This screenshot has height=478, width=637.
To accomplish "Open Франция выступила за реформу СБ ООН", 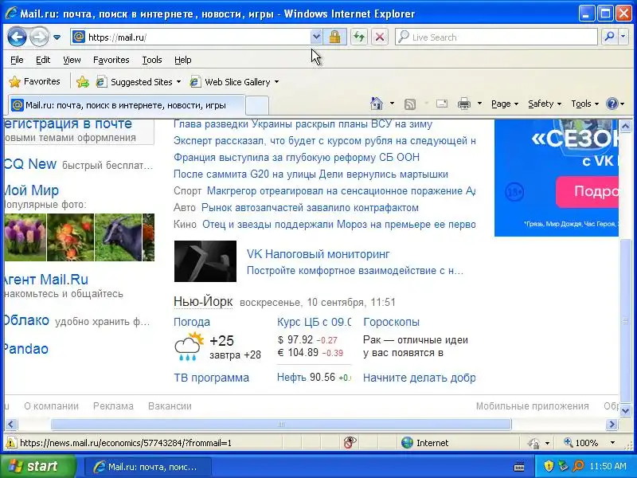I will pyautogui.click(x=296, y=157).
